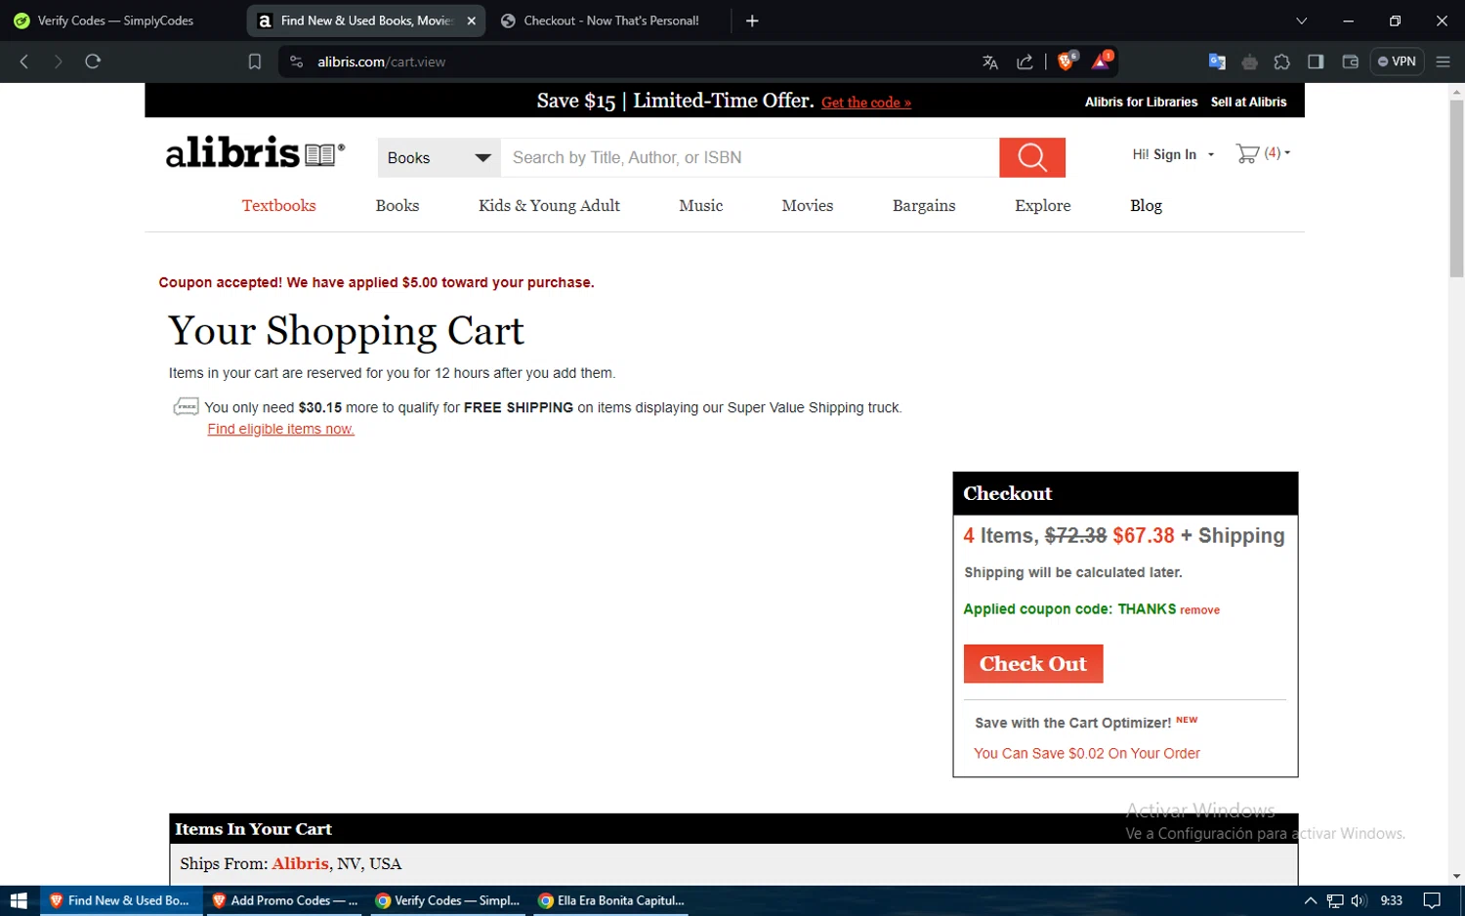
Task: Open the Windows notification center icon
Action: (x=1432, y=900)
